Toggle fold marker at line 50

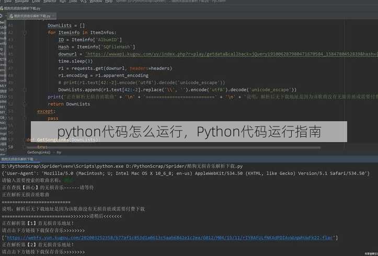(x=25, y=90)
